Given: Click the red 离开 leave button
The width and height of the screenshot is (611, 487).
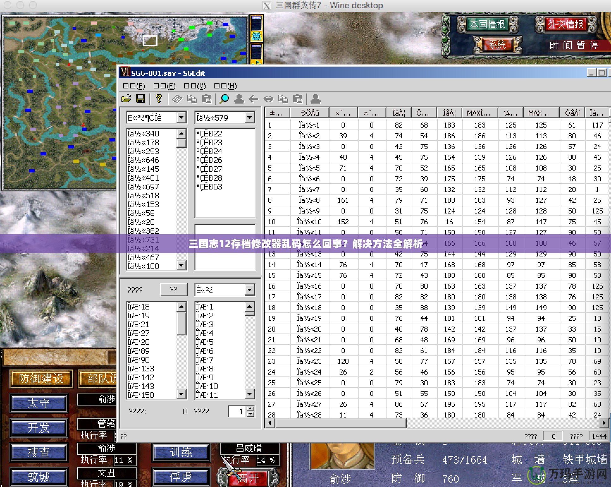Looking at the screenshot, I should click(x=249, y=478).
